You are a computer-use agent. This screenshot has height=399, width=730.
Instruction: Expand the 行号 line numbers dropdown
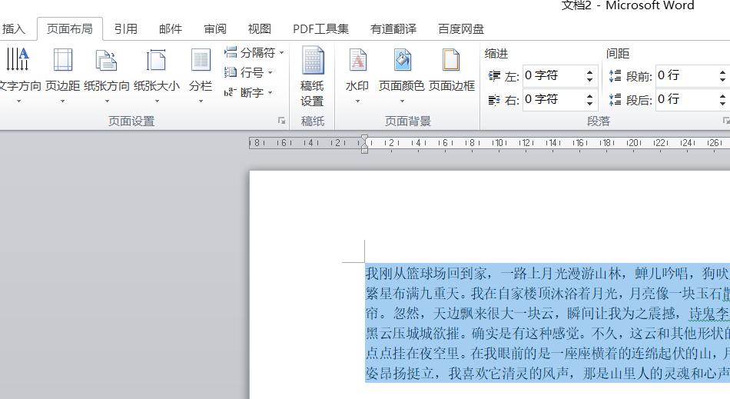(250, 72)
